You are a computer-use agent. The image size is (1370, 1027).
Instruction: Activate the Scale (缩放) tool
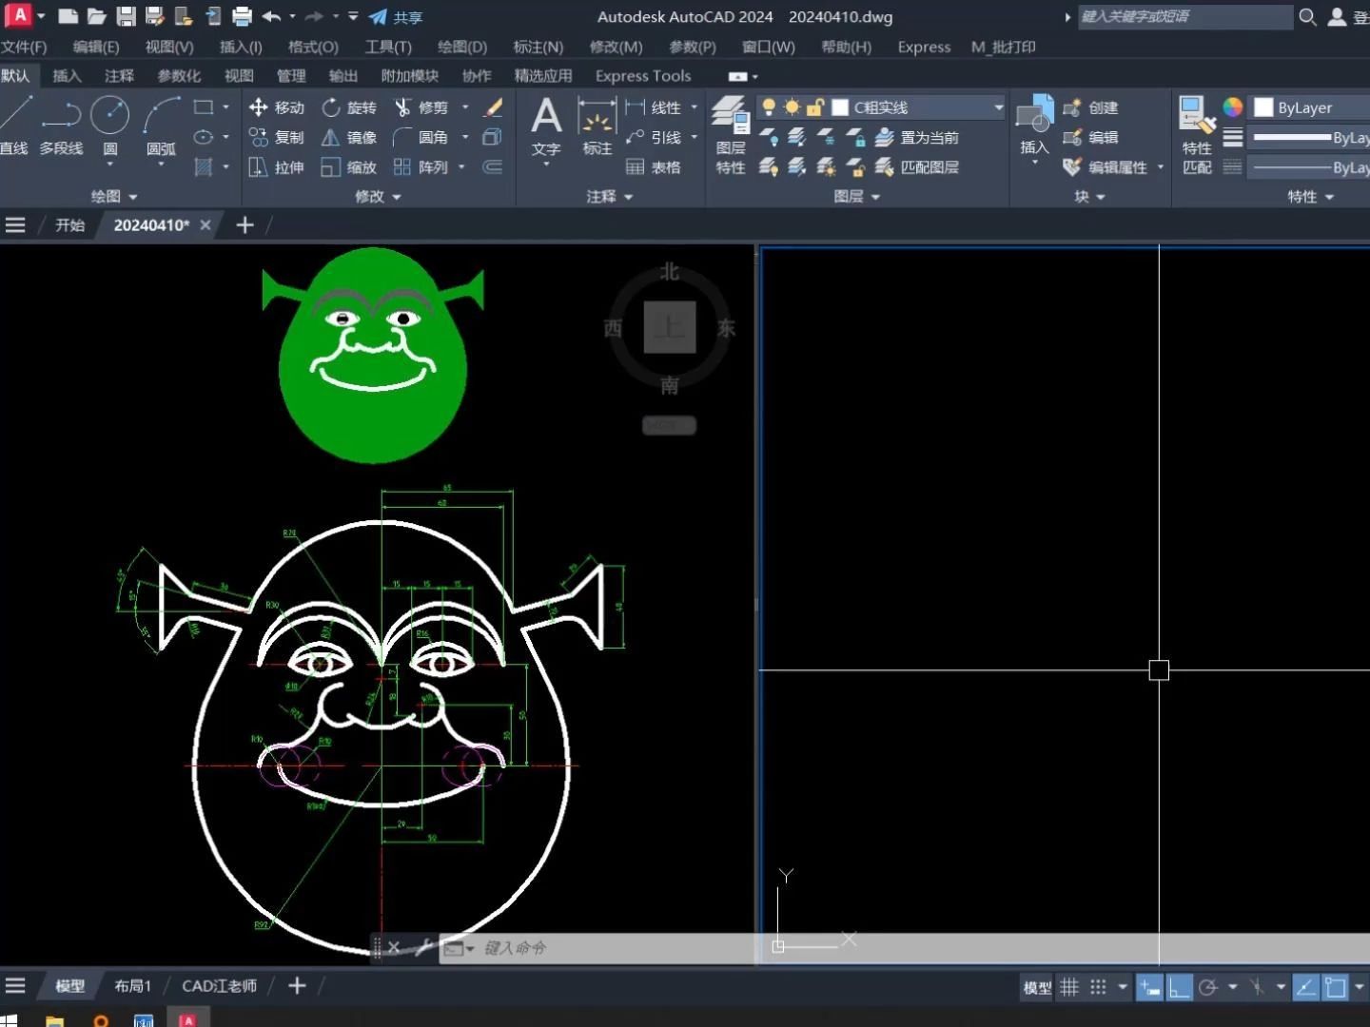pyautogui.click(x=349, y=166)
